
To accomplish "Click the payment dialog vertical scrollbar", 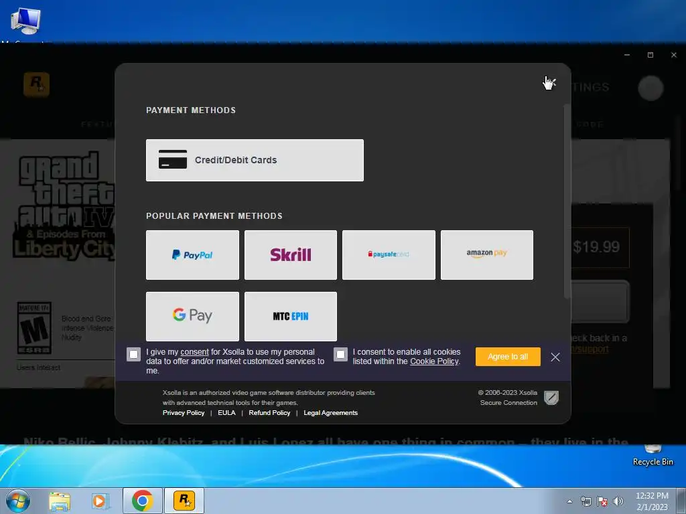I will (567, 201).
